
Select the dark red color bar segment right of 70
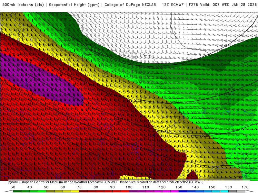[84, 191]
